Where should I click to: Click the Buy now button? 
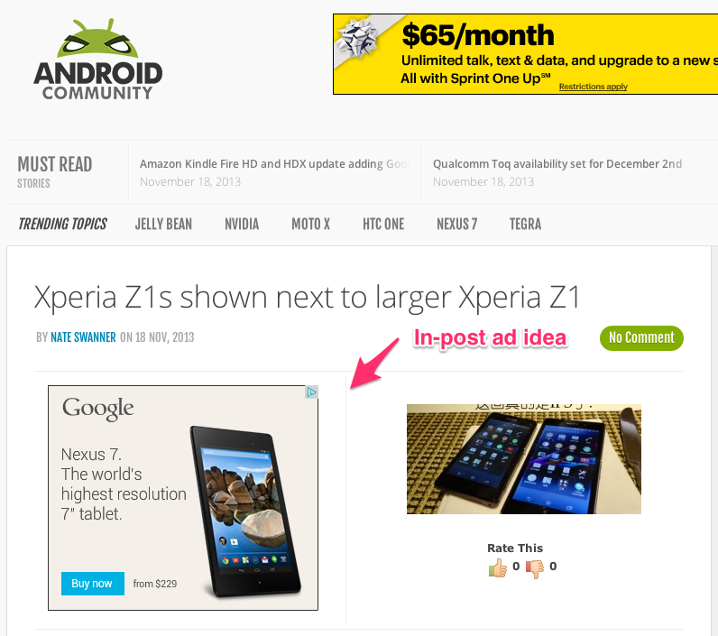[x=93, y=584]
